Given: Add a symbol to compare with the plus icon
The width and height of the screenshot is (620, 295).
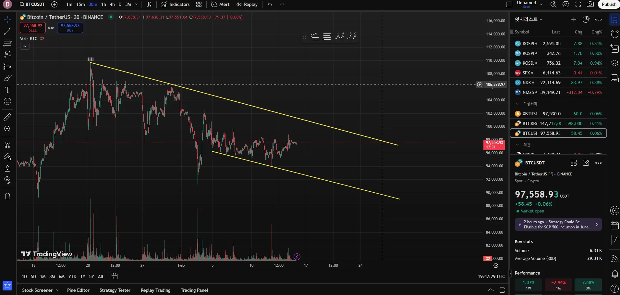Looking at the screenshot, I should (55, 5).
